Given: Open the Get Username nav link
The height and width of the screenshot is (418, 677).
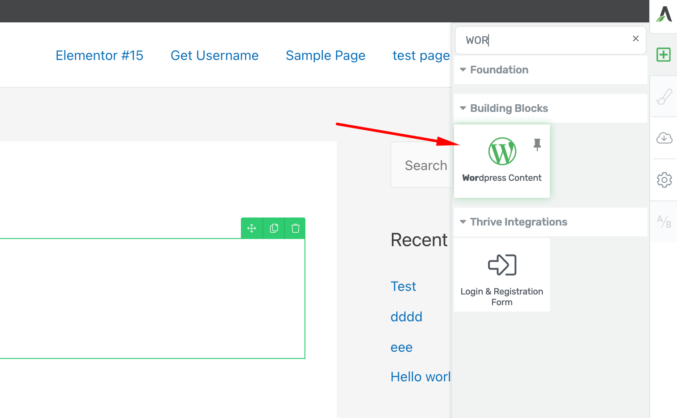Looking at the screenshot, I should tap(214, 55).
